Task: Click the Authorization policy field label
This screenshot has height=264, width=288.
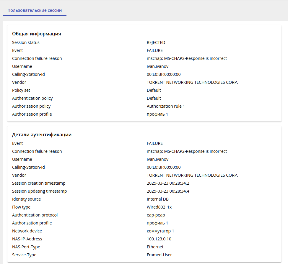Action: [x=31, y=106]
